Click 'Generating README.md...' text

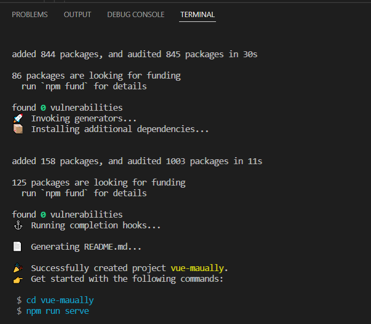86,247
